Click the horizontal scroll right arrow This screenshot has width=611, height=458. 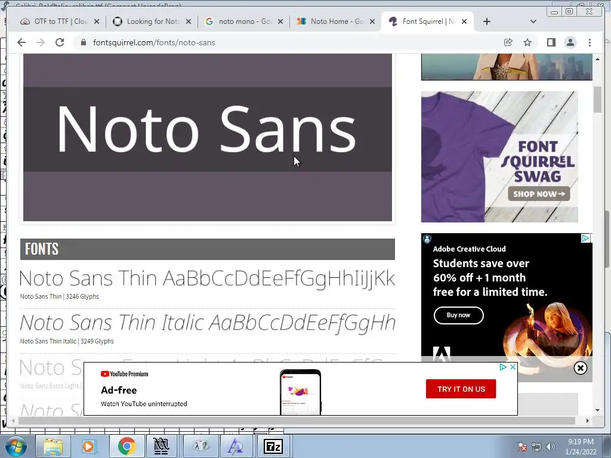coord(588,420)
